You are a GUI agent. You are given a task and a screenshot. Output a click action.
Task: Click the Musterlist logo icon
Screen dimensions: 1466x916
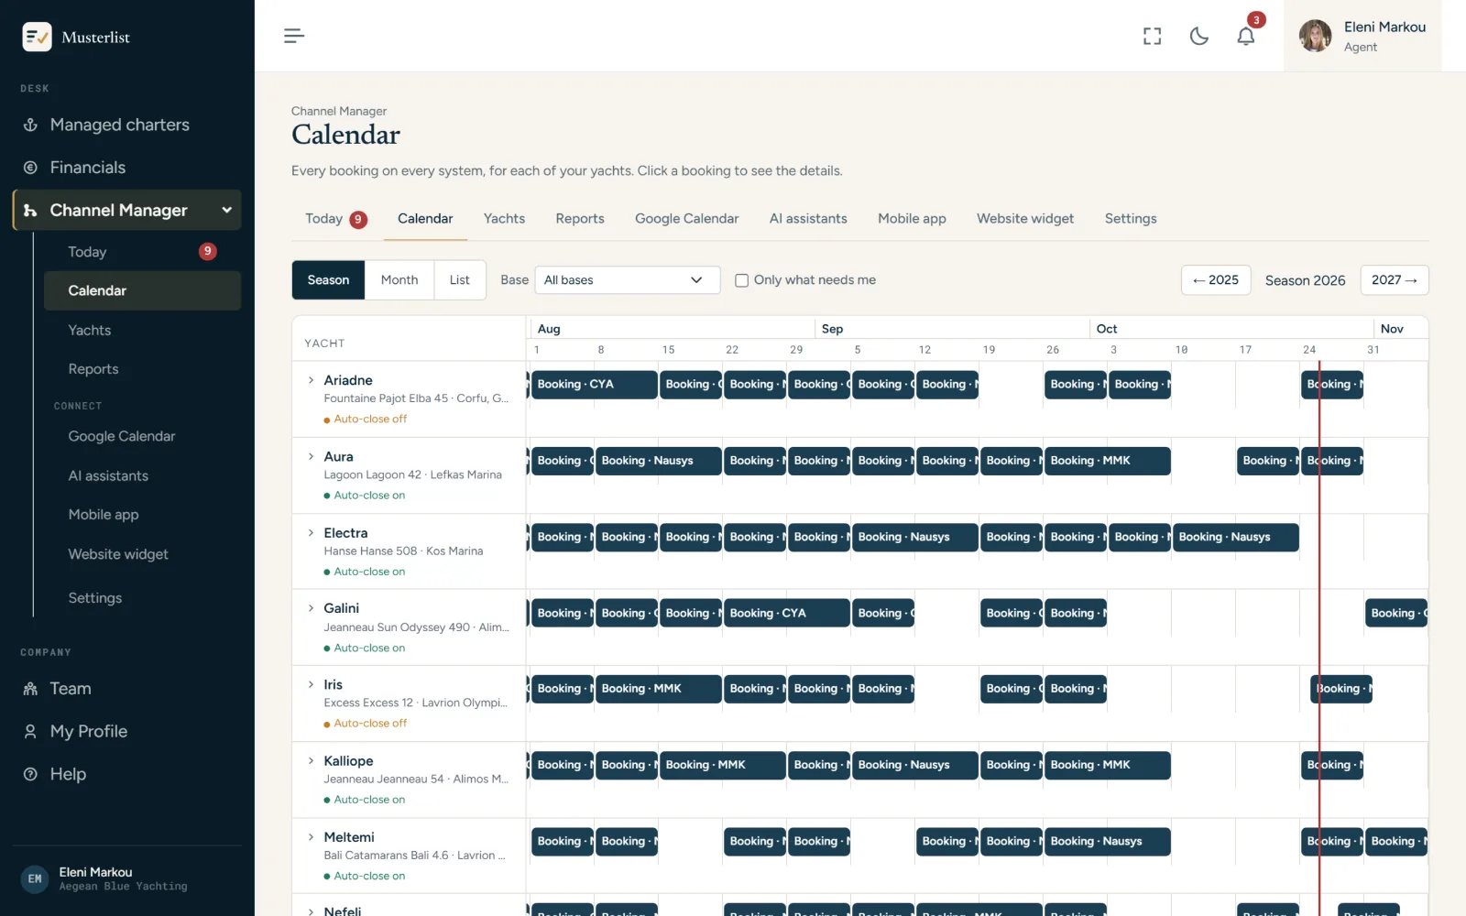(x=37, y=37)
